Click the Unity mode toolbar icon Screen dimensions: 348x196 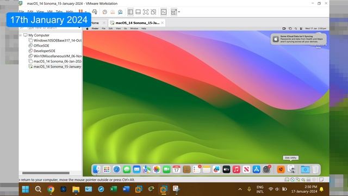(153, 12)
